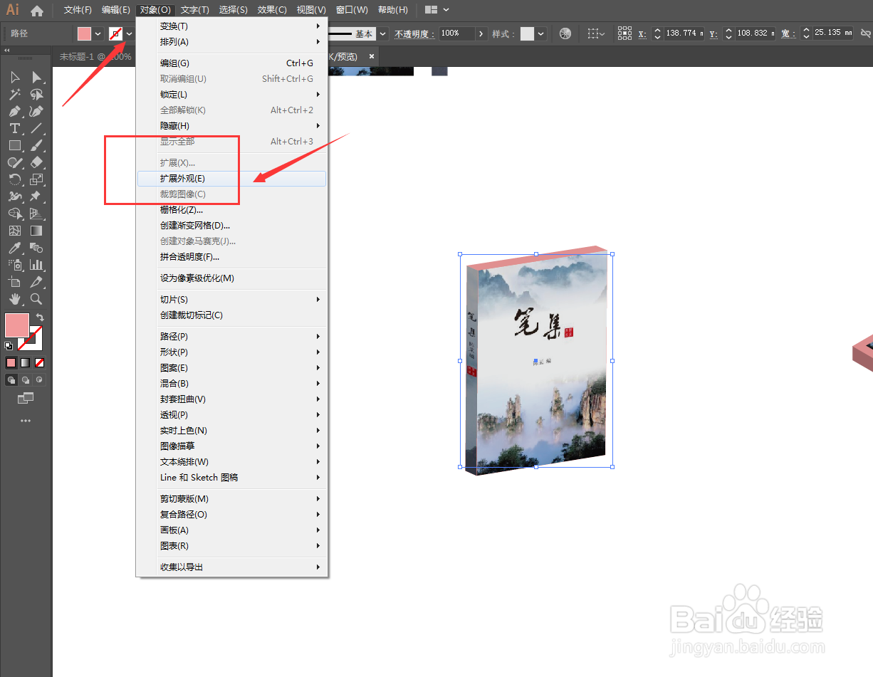Image resolution: width=873 pixels, height=677 pixels.
Task: Open the 样式 graphic style dropdown
Action: tap(542, 33)
